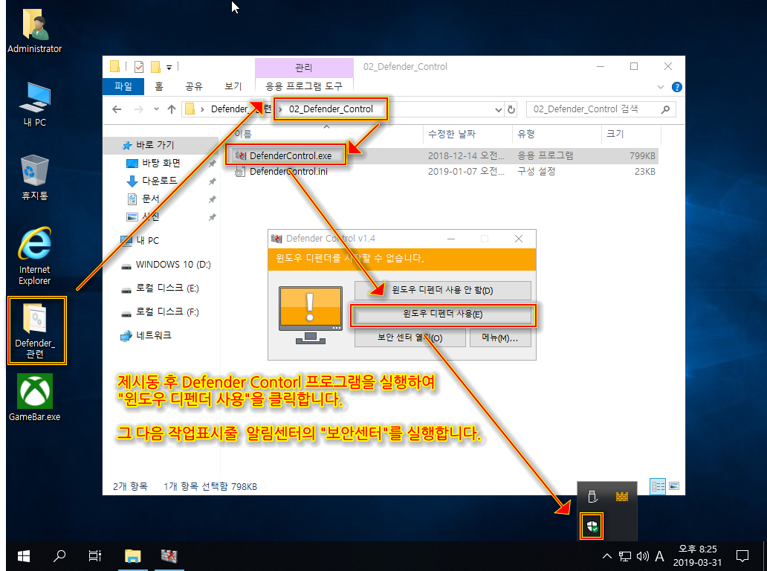The image size is (767, 571).
Task: Click 보안 센터 열기(O) button
Action: [410, 338]
